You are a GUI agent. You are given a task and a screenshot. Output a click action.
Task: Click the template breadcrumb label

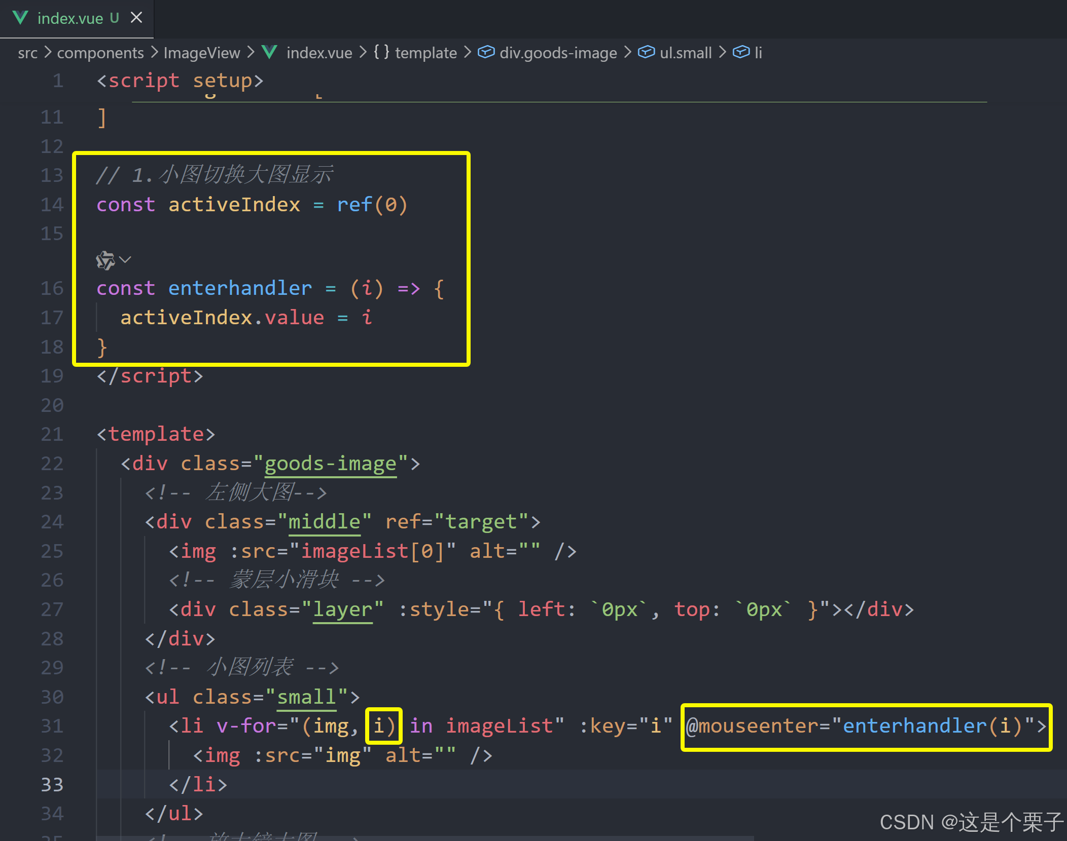425,53
